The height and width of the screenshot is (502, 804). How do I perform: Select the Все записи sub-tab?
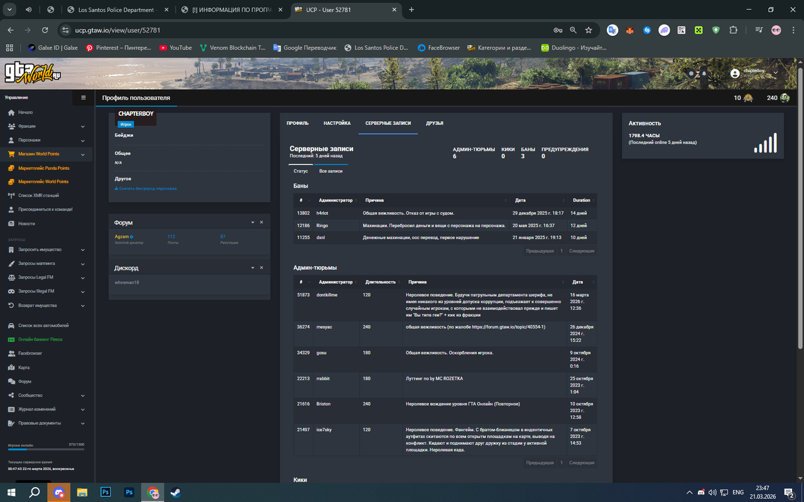coord(331,171)
